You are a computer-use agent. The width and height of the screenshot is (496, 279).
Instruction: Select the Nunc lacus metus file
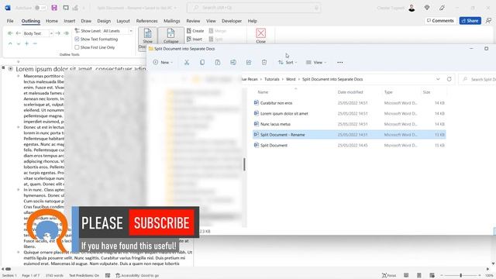click(x=350, y=124)
